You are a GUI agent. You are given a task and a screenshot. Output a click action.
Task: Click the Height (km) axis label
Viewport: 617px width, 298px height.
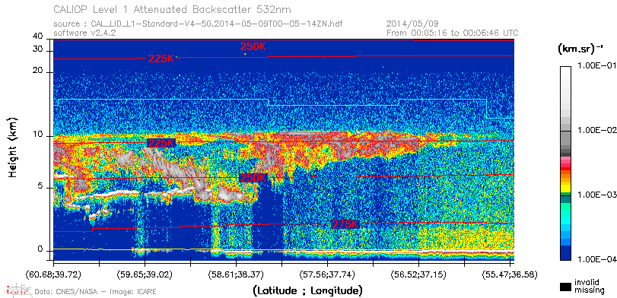(13, 147)
